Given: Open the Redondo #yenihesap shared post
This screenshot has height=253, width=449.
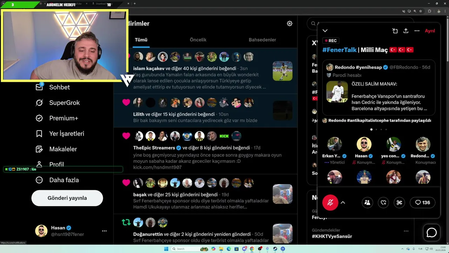Looking at the screenshot, I should [x=378, y=88].
